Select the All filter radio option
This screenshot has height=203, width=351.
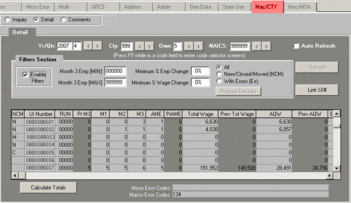pos(219,67)
